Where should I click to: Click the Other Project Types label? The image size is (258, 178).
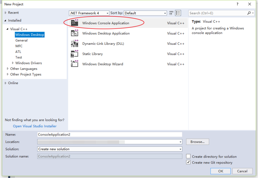[26, 74]
